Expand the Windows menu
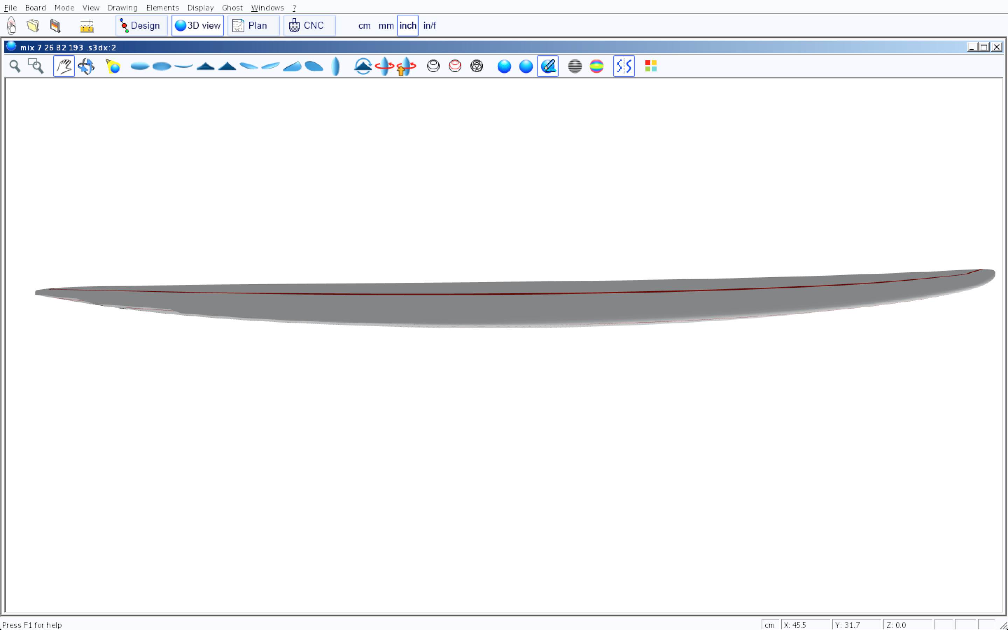1008x630 pixels. [267, 7]
